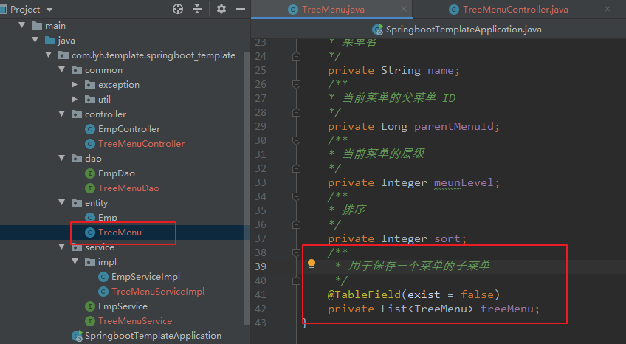Click the locate/scroll-from-source target icon
This screenshot has width=626, height=344.
pos(178,9)
